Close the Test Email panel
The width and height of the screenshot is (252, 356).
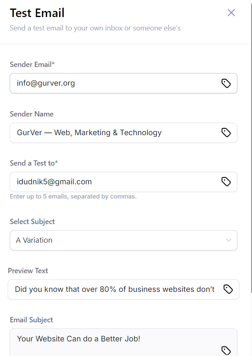231,13
